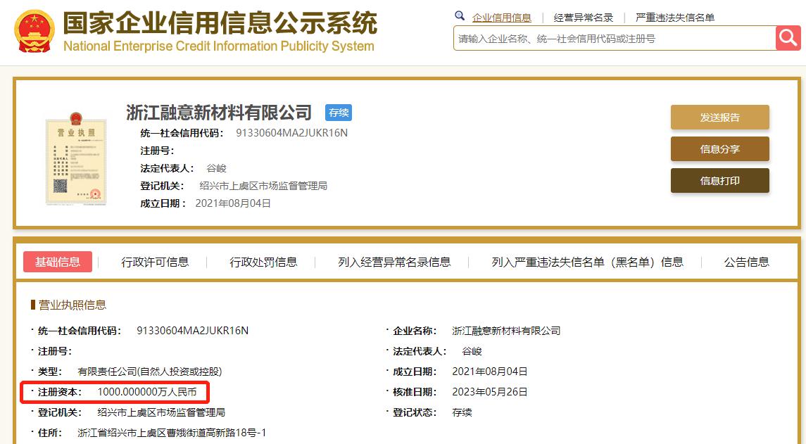This screenshot has height=444, width=806.
Task: Click the national emblem logo
Action: pyautogui.click(x=34, y=32)
